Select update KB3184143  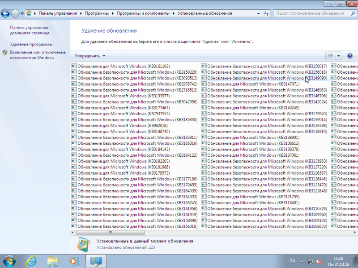(124, 149)
